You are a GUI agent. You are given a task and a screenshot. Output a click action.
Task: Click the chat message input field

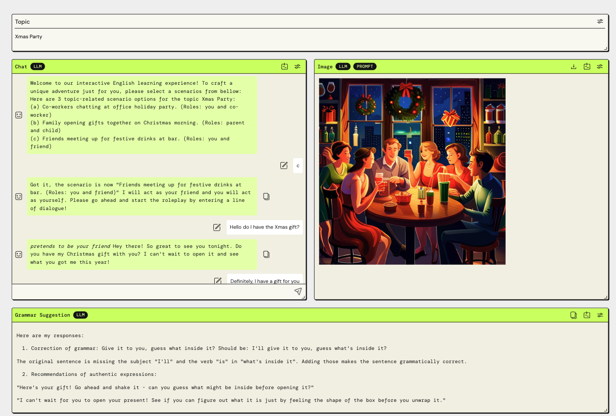coord(153,292)
